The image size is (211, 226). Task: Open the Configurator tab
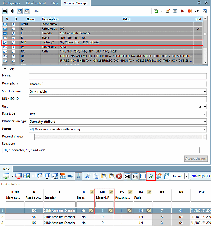pyautogui.click(x=12, y=3)
